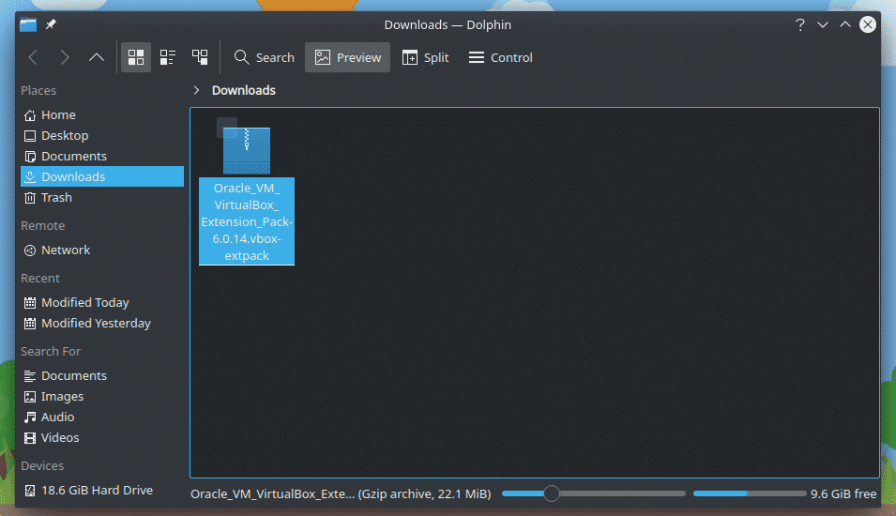896x516 pixels.
Task: Go forward in folder history
Action: pos(65,57)
